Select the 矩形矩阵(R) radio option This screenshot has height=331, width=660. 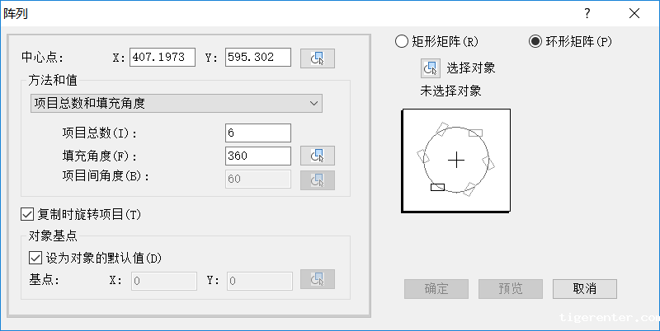pyautogui.click(x=402, y=41)
